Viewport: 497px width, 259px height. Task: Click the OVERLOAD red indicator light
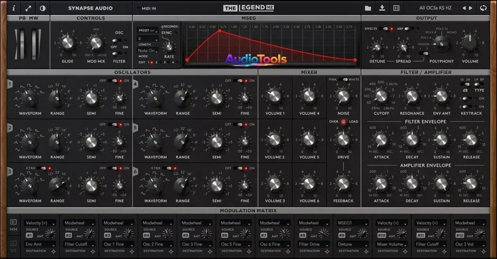click(344, 122)
